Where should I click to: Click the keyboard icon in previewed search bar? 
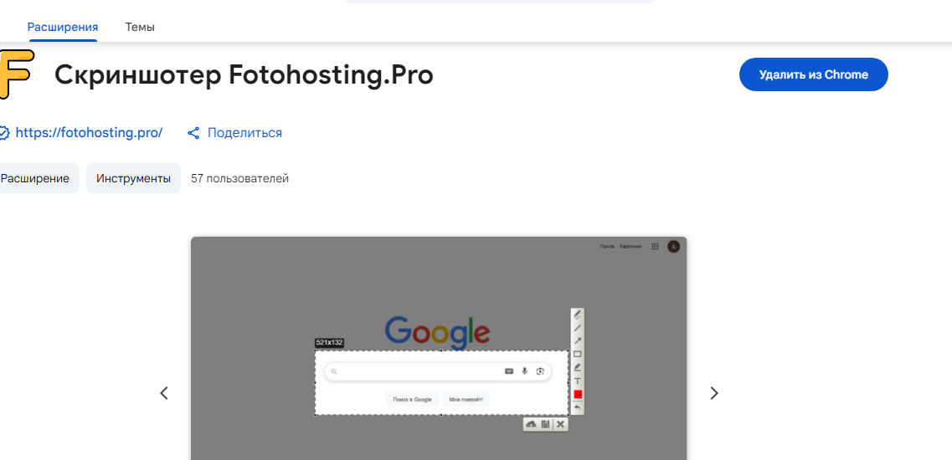click(x=509, y=371)
